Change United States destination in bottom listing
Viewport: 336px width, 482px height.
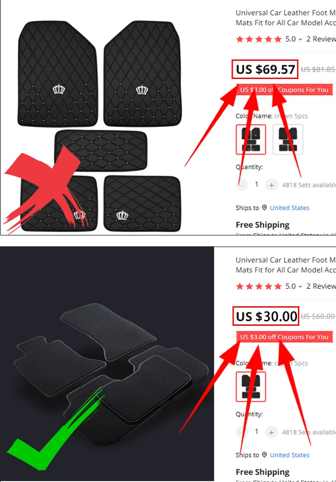point(289,455)
